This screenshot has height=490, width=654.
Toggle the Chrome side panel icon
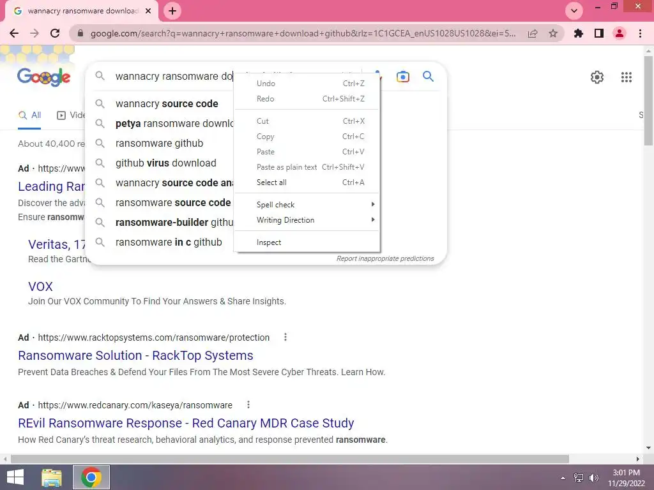point(599,33)
